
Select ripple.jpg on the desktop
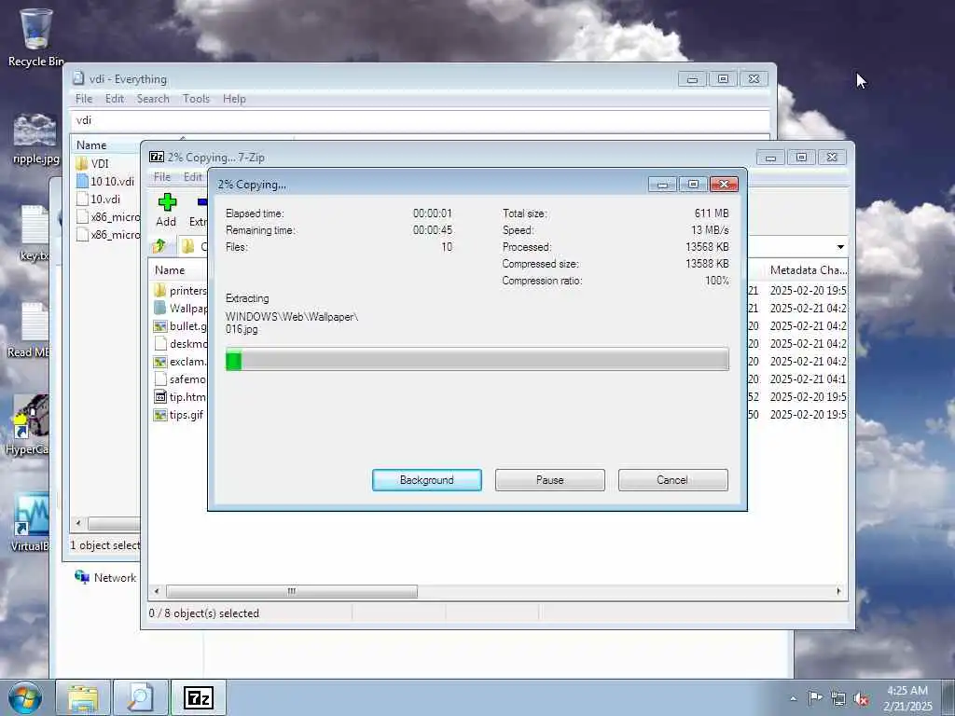(x=35, y=139)
